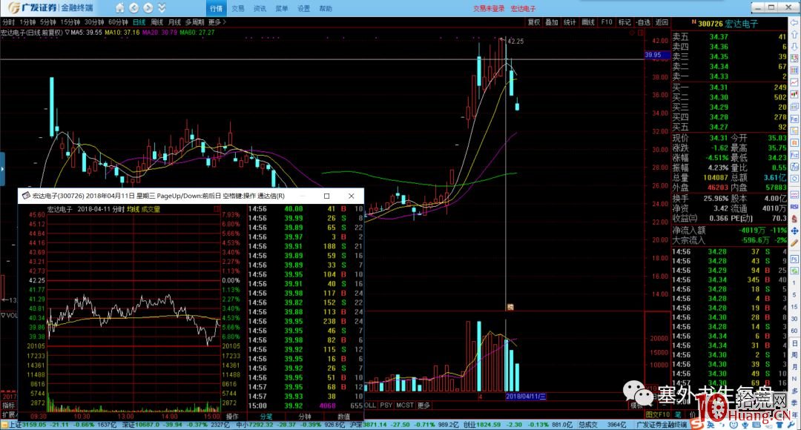The image size is (801, 430).
Task: Select the 操作 tab in popup
Action: click(x=232, y=417)
